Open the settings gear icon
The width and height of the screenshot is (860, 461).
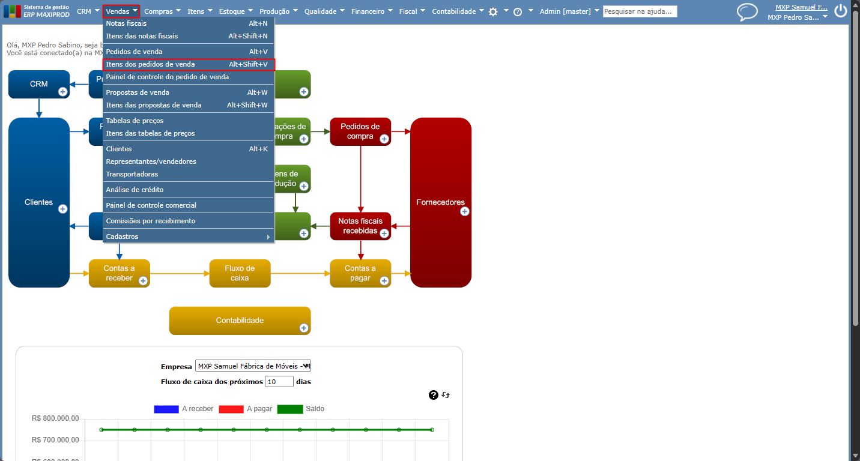(493, 11)
